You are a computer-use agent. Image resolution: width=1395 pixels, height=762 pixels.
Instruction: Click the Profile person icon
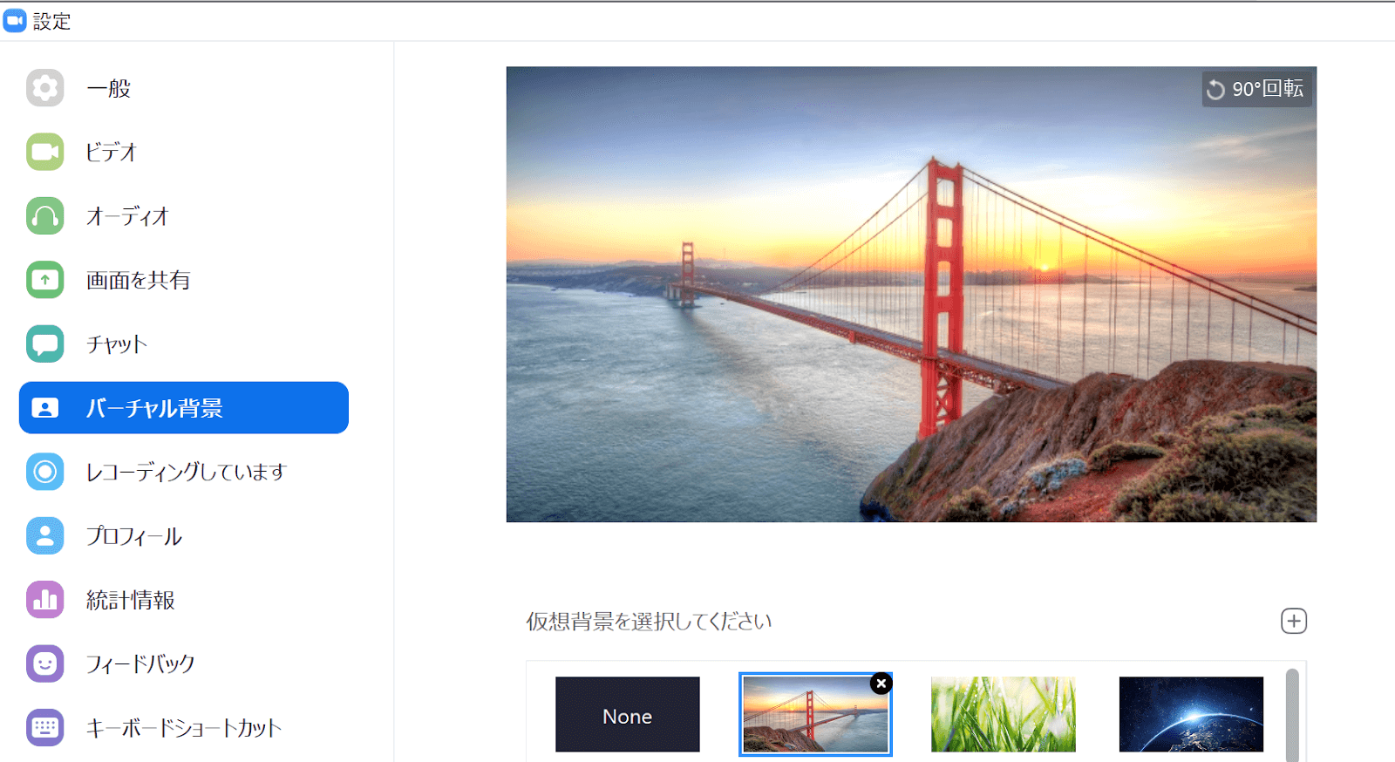[x=44, y=535]
